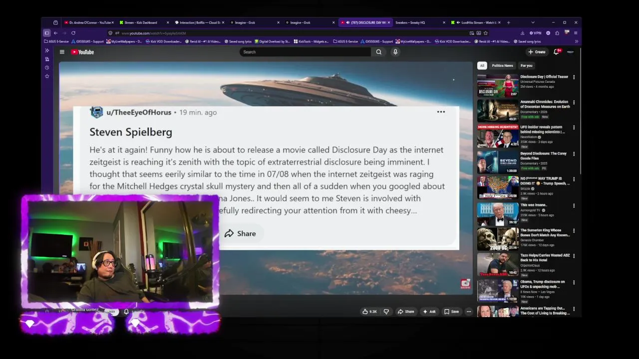Open browser sidebar history clock icon

point(47,68)
